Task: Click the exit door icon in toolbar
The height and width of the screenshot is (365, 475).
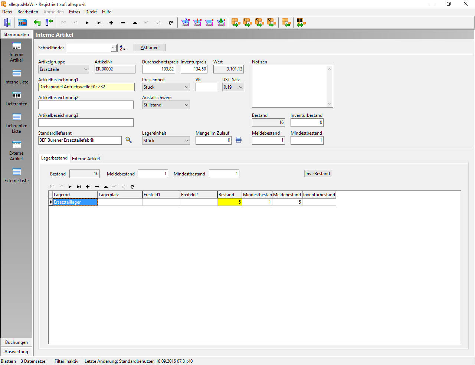Action: (7, 23)
